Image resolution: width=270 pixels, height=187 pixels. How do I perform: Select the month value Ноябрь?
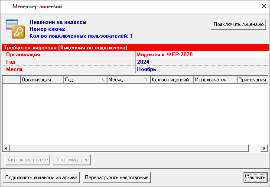(x=146, y=69)
